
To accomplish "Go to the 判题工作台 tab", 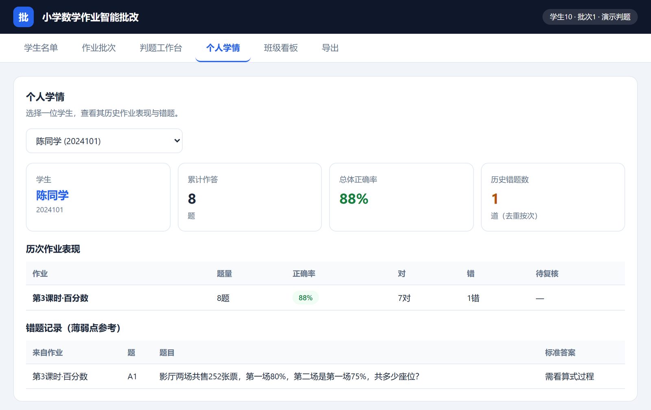I will pyautogui.click(x=161, y=48).
